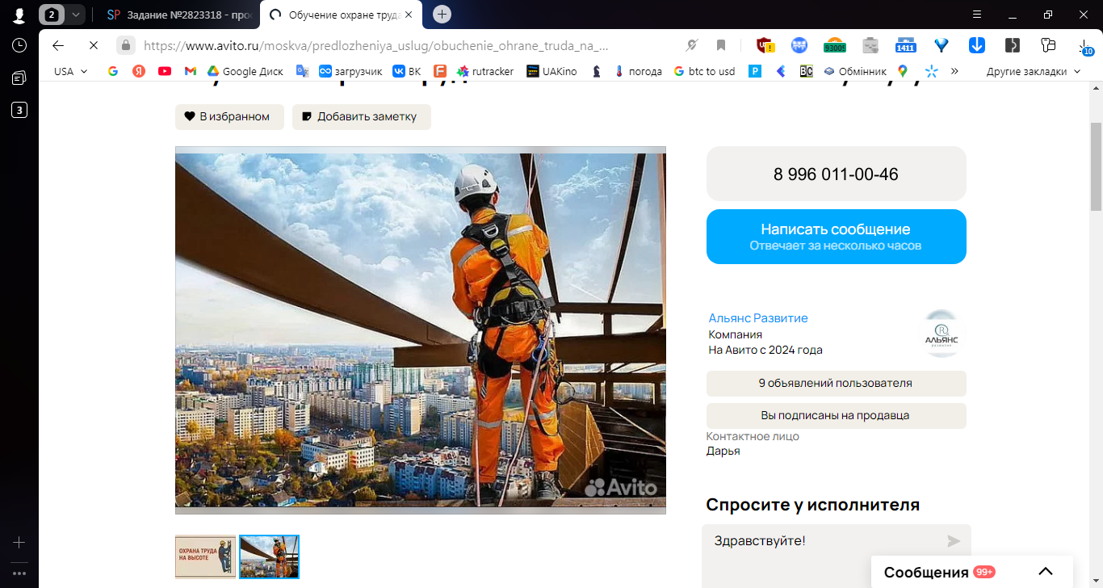This screenshot has width=1103, height=588.
Task: Open the chess knight bookmark
Action: tap(597, 71)
